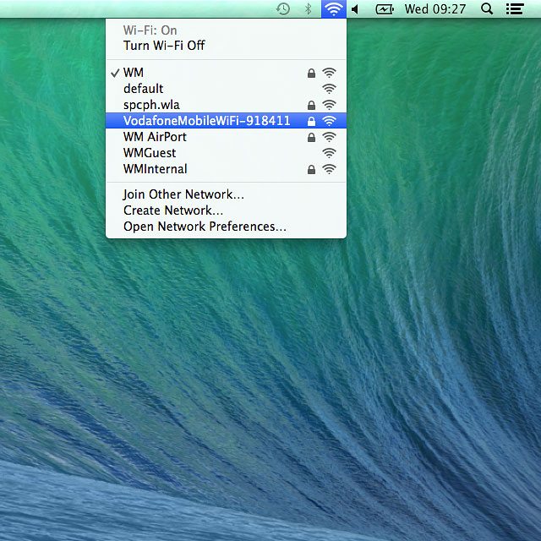Choose Join Other Network...
The image size is (541, 541).
pyautogui.click(x=226, y=194)
